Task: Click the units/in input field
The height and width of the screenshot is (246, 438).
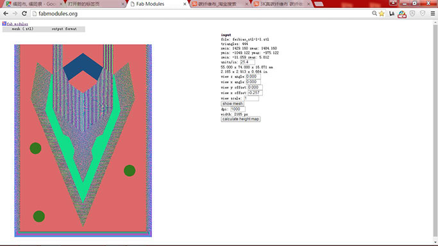Action: pyautogui.click(x=247, y=62)
